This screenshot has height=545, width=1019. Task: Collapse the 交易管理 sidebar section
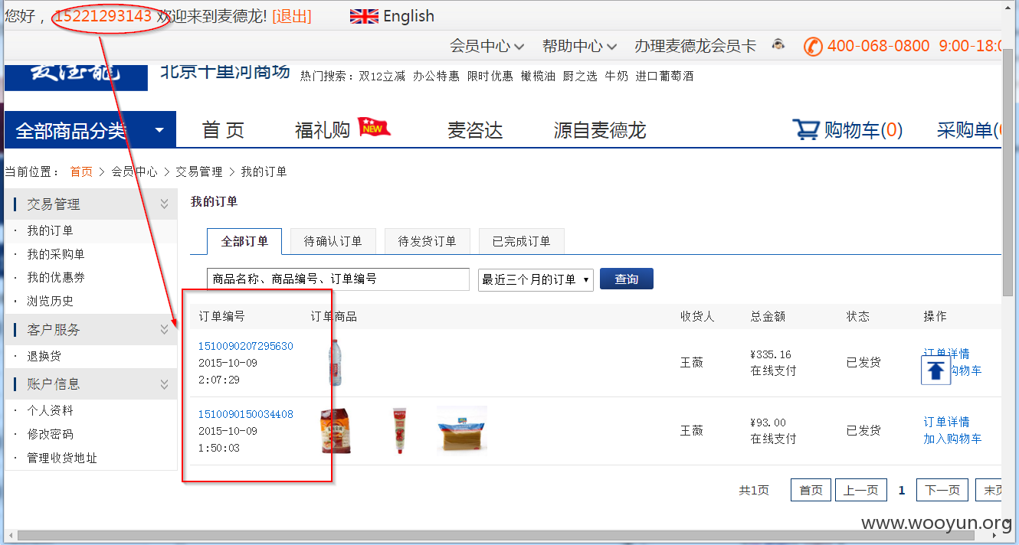click(163, 204)
